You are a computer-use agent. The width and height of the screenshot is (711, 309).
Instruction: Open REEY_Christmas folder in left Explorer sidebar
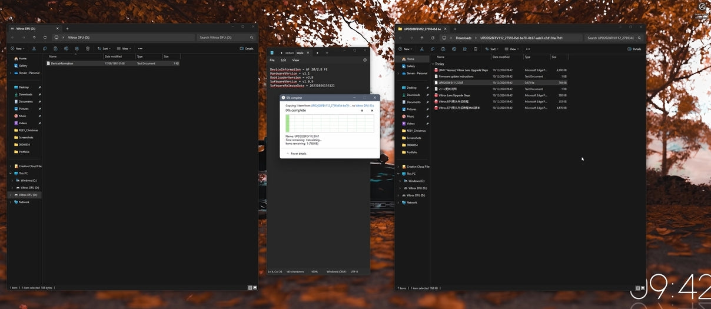coord(25,130)
